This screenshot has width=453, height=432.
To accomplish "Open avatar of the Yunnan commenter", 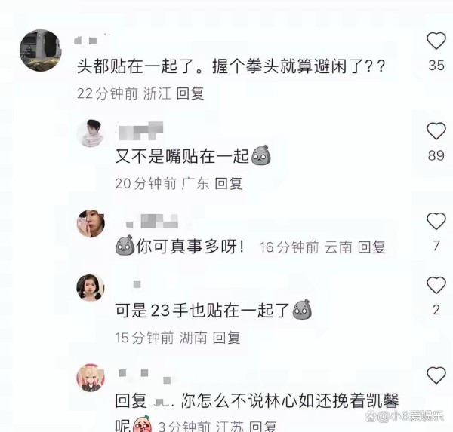I will (x=91, y=224).
